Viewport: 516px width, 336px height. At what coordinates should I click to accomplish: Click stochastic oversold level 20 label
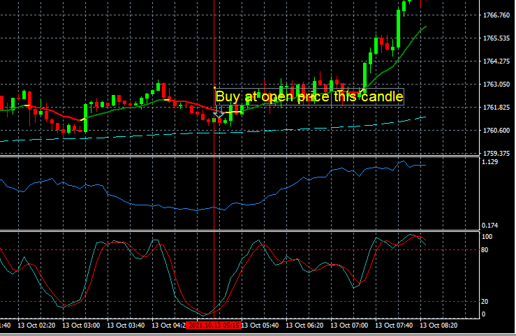(485, 302)
